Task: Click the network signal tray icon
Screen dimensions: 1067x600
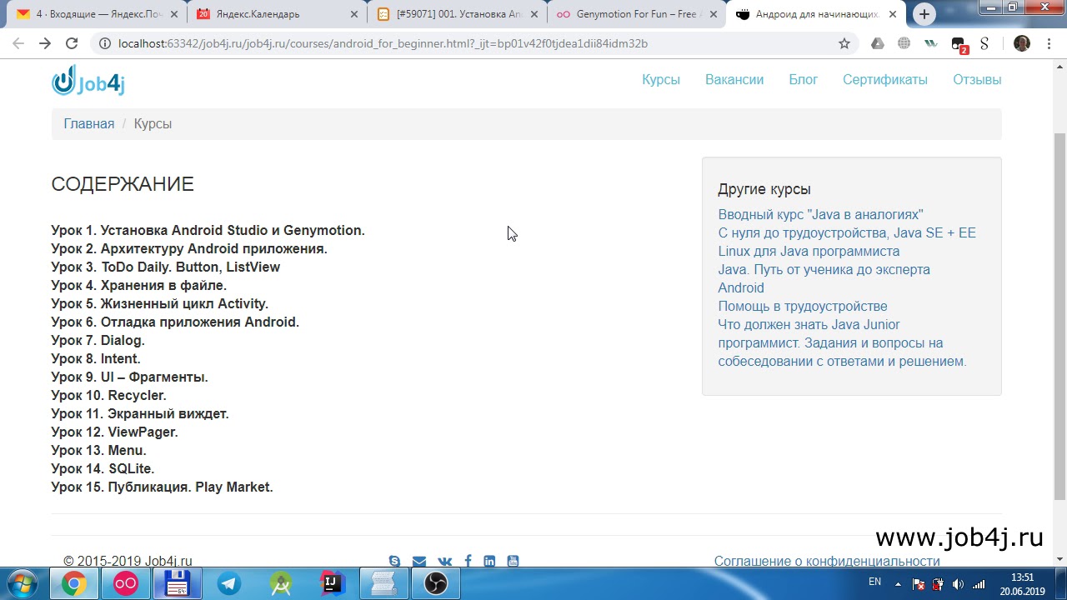Action: [x=979, y=584]
